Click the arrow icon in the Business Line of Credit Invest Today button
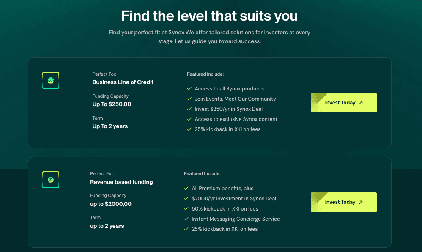422x252 pixels. pyautogui.click(x=361, y=103)
